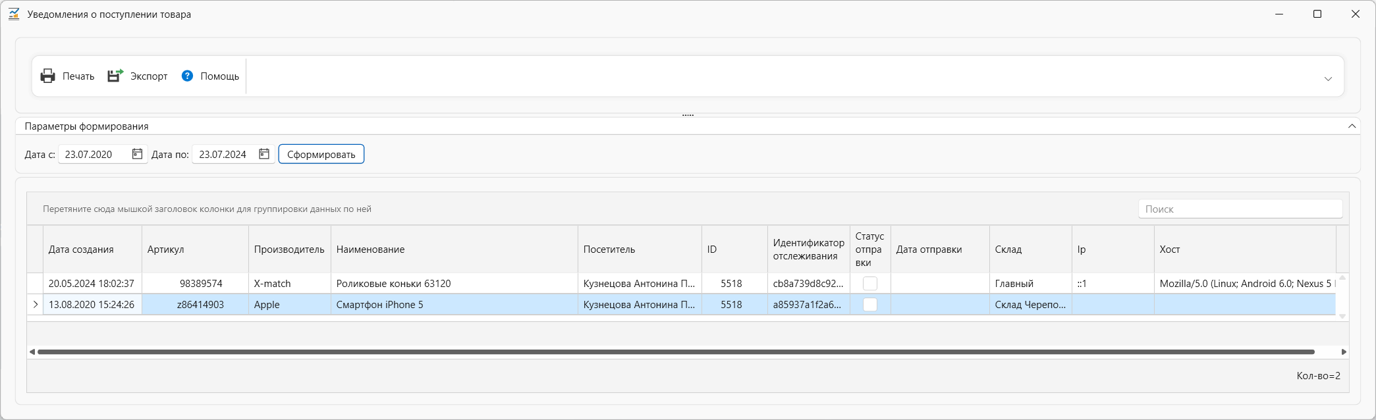Screen dimensions: 1376x420
Task: Select tracking ID cell 'cb8a739d8c92...'
Action: point(809,284)
